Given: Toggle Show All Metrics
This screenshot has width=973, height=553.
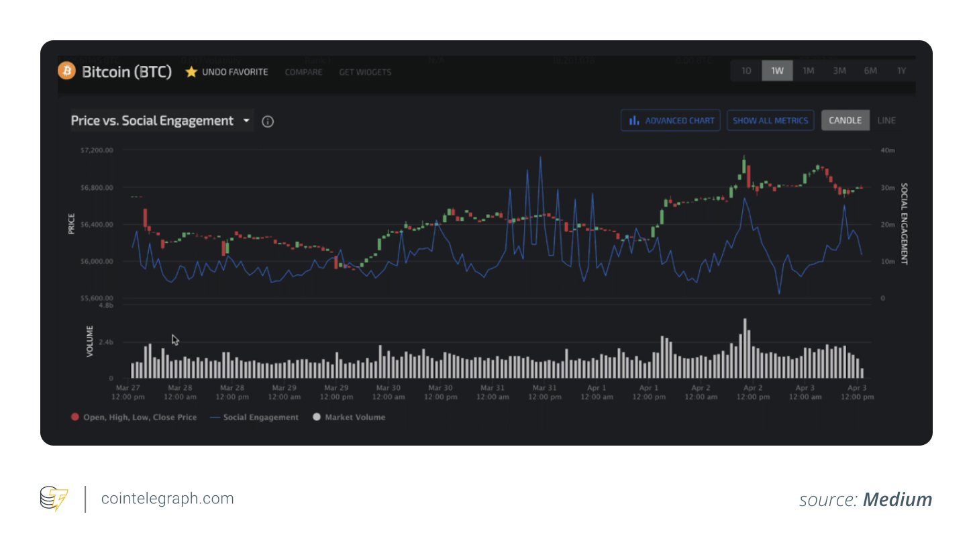Looking at the screenshot, I should 770,120.
